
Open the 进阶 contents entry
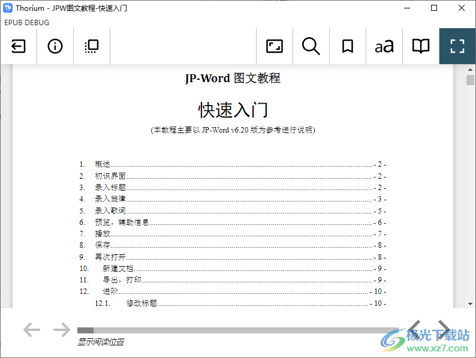tap(233, 291)
